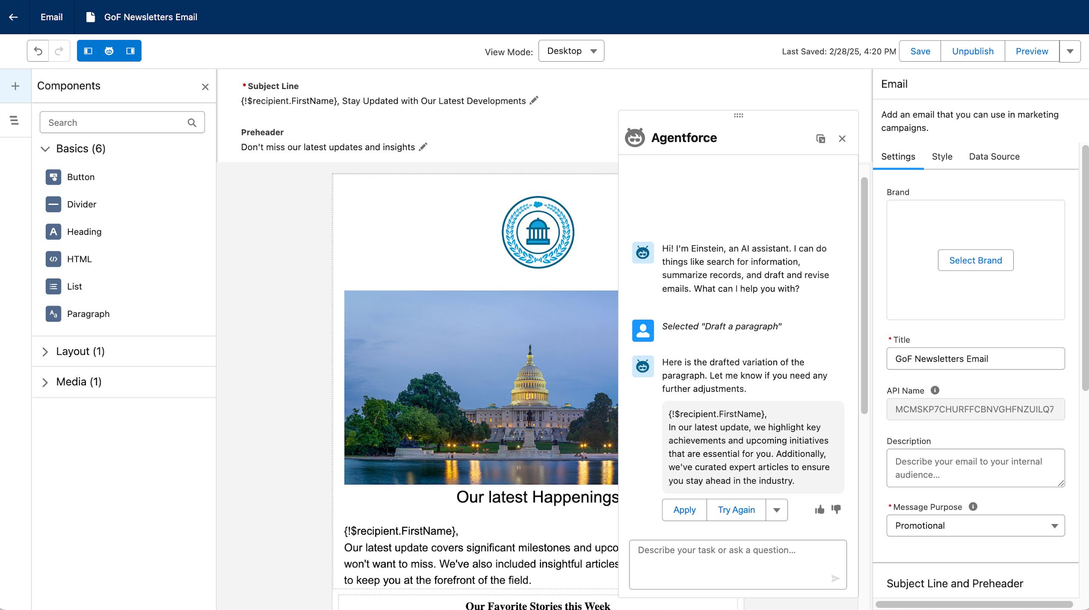Open the Message Purpose Promotional dropdown
This screenshot has height=610, width=1089.
click(975, 526)
